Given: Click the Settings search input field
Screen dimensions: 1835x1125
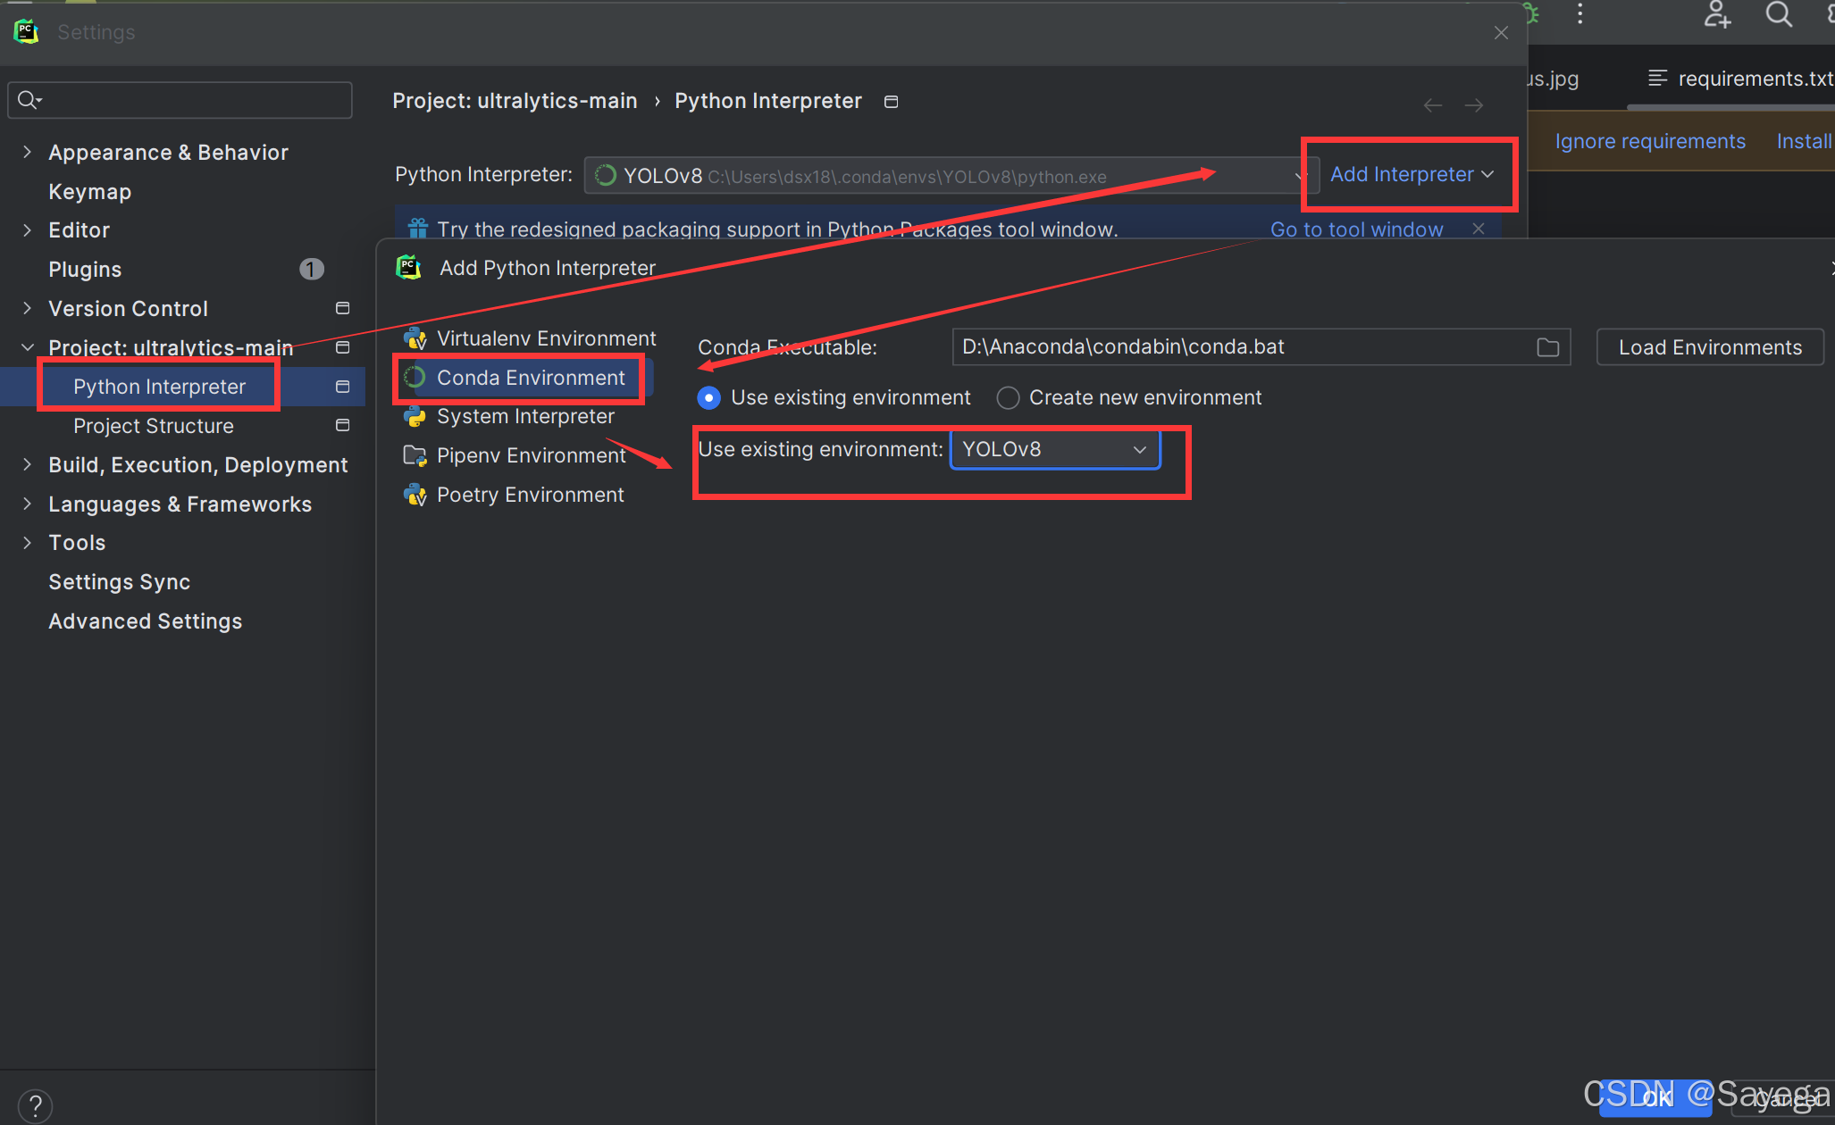Looking at the screenshot, I should [192, 100].
